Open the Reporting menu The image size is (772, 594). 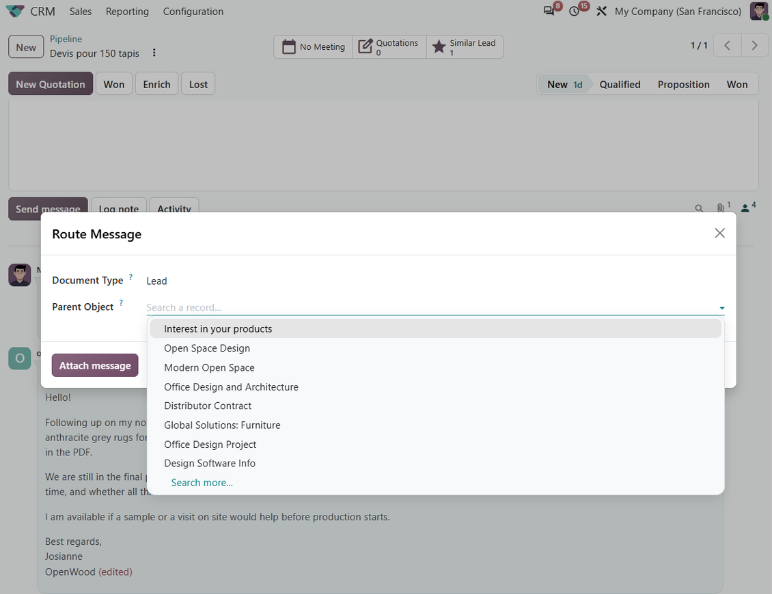pos(127,12)
